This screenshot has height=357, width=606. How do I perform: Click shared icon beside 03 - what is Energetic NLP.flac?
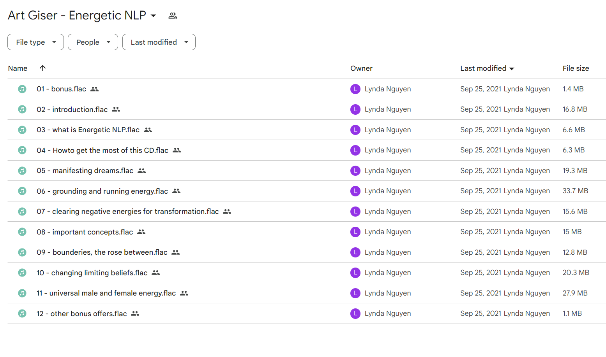(148, 130)
